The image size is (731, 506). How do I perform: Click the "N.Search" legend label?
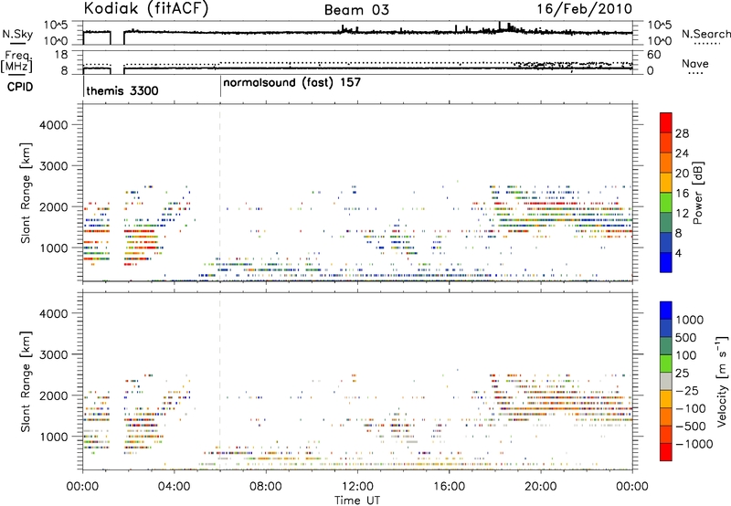pos(705,34)
